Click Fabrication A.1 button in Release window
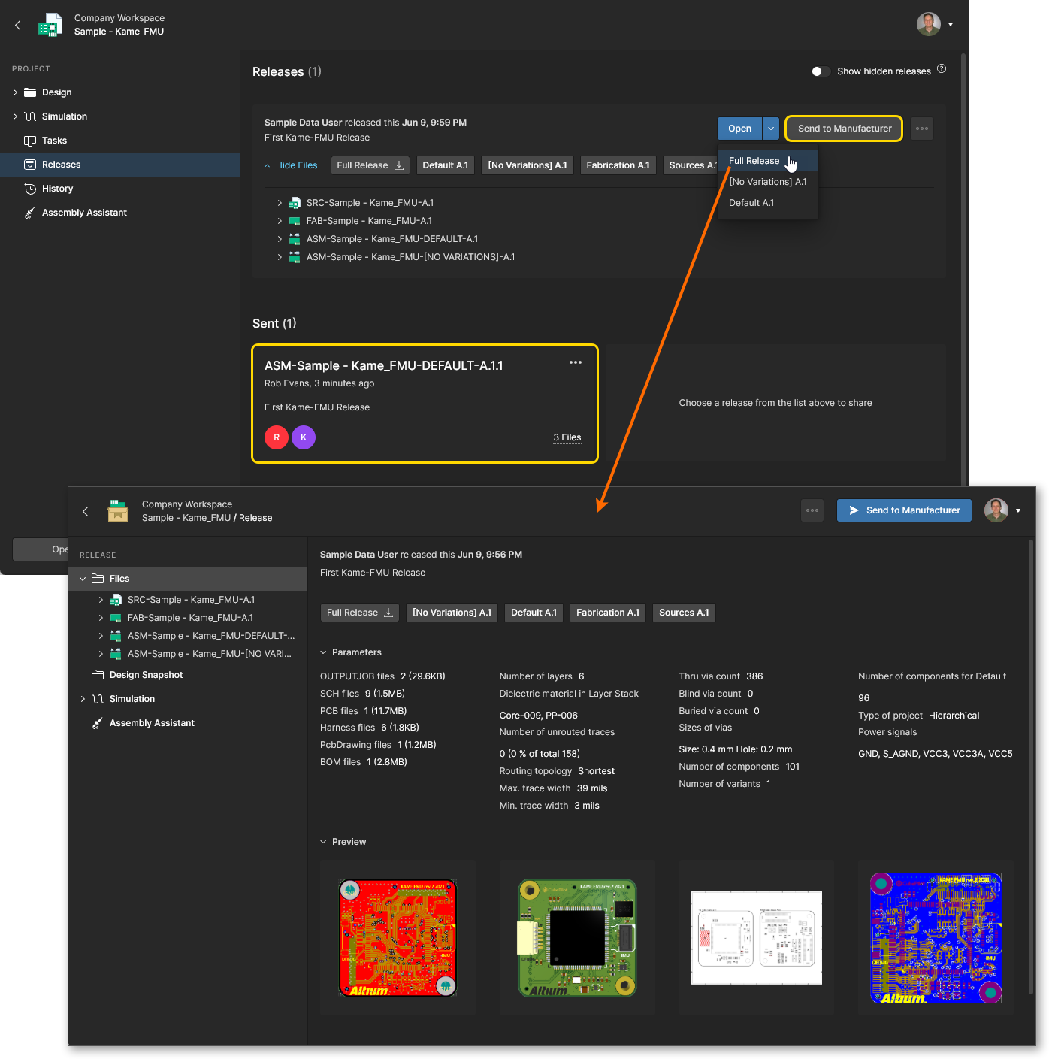 coord(608,613)
